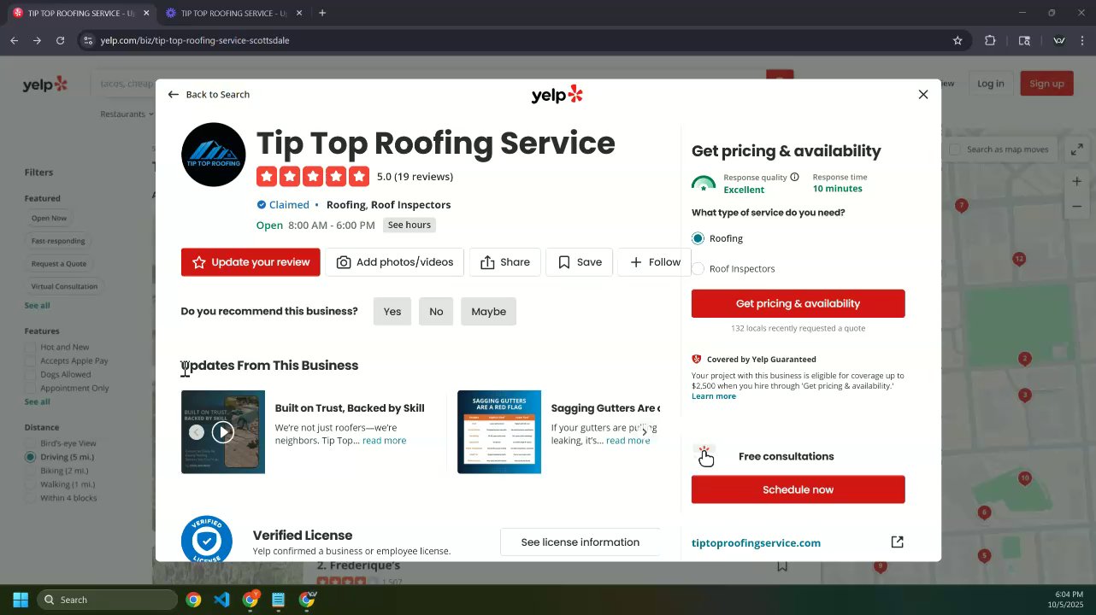Play the Built on Trust video

pos(223,432)
